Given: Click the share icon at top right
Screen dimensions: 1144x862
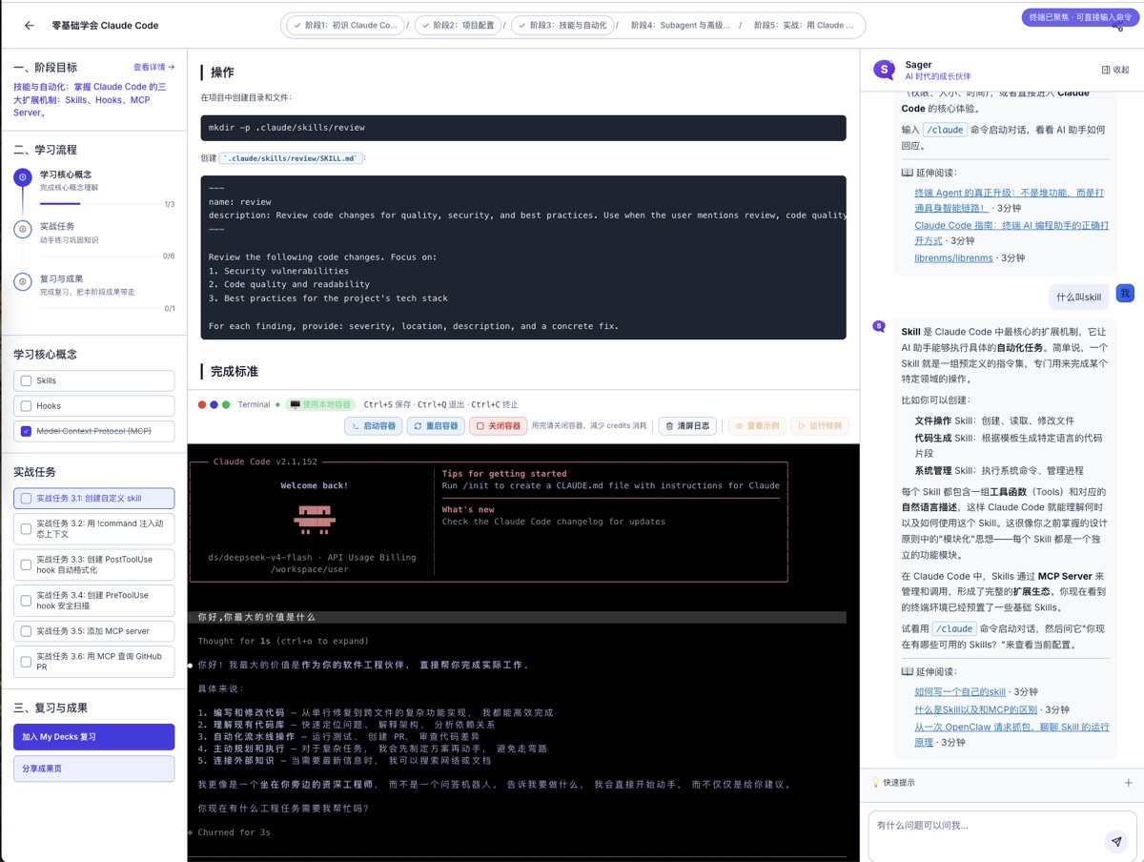Looking at the screenshot, I should 1118,29.
